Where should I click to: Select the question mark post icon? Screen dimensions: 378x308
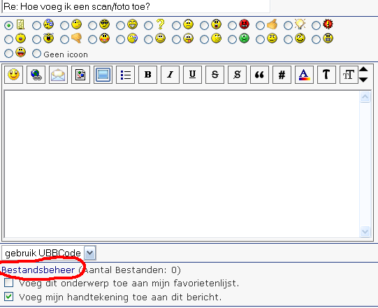coord(149,25)
